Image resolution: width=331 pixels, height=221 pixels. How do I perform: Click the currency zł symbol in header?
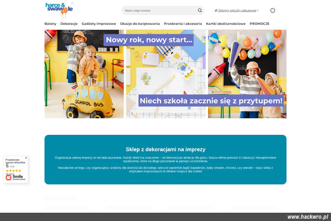point(216,10)
